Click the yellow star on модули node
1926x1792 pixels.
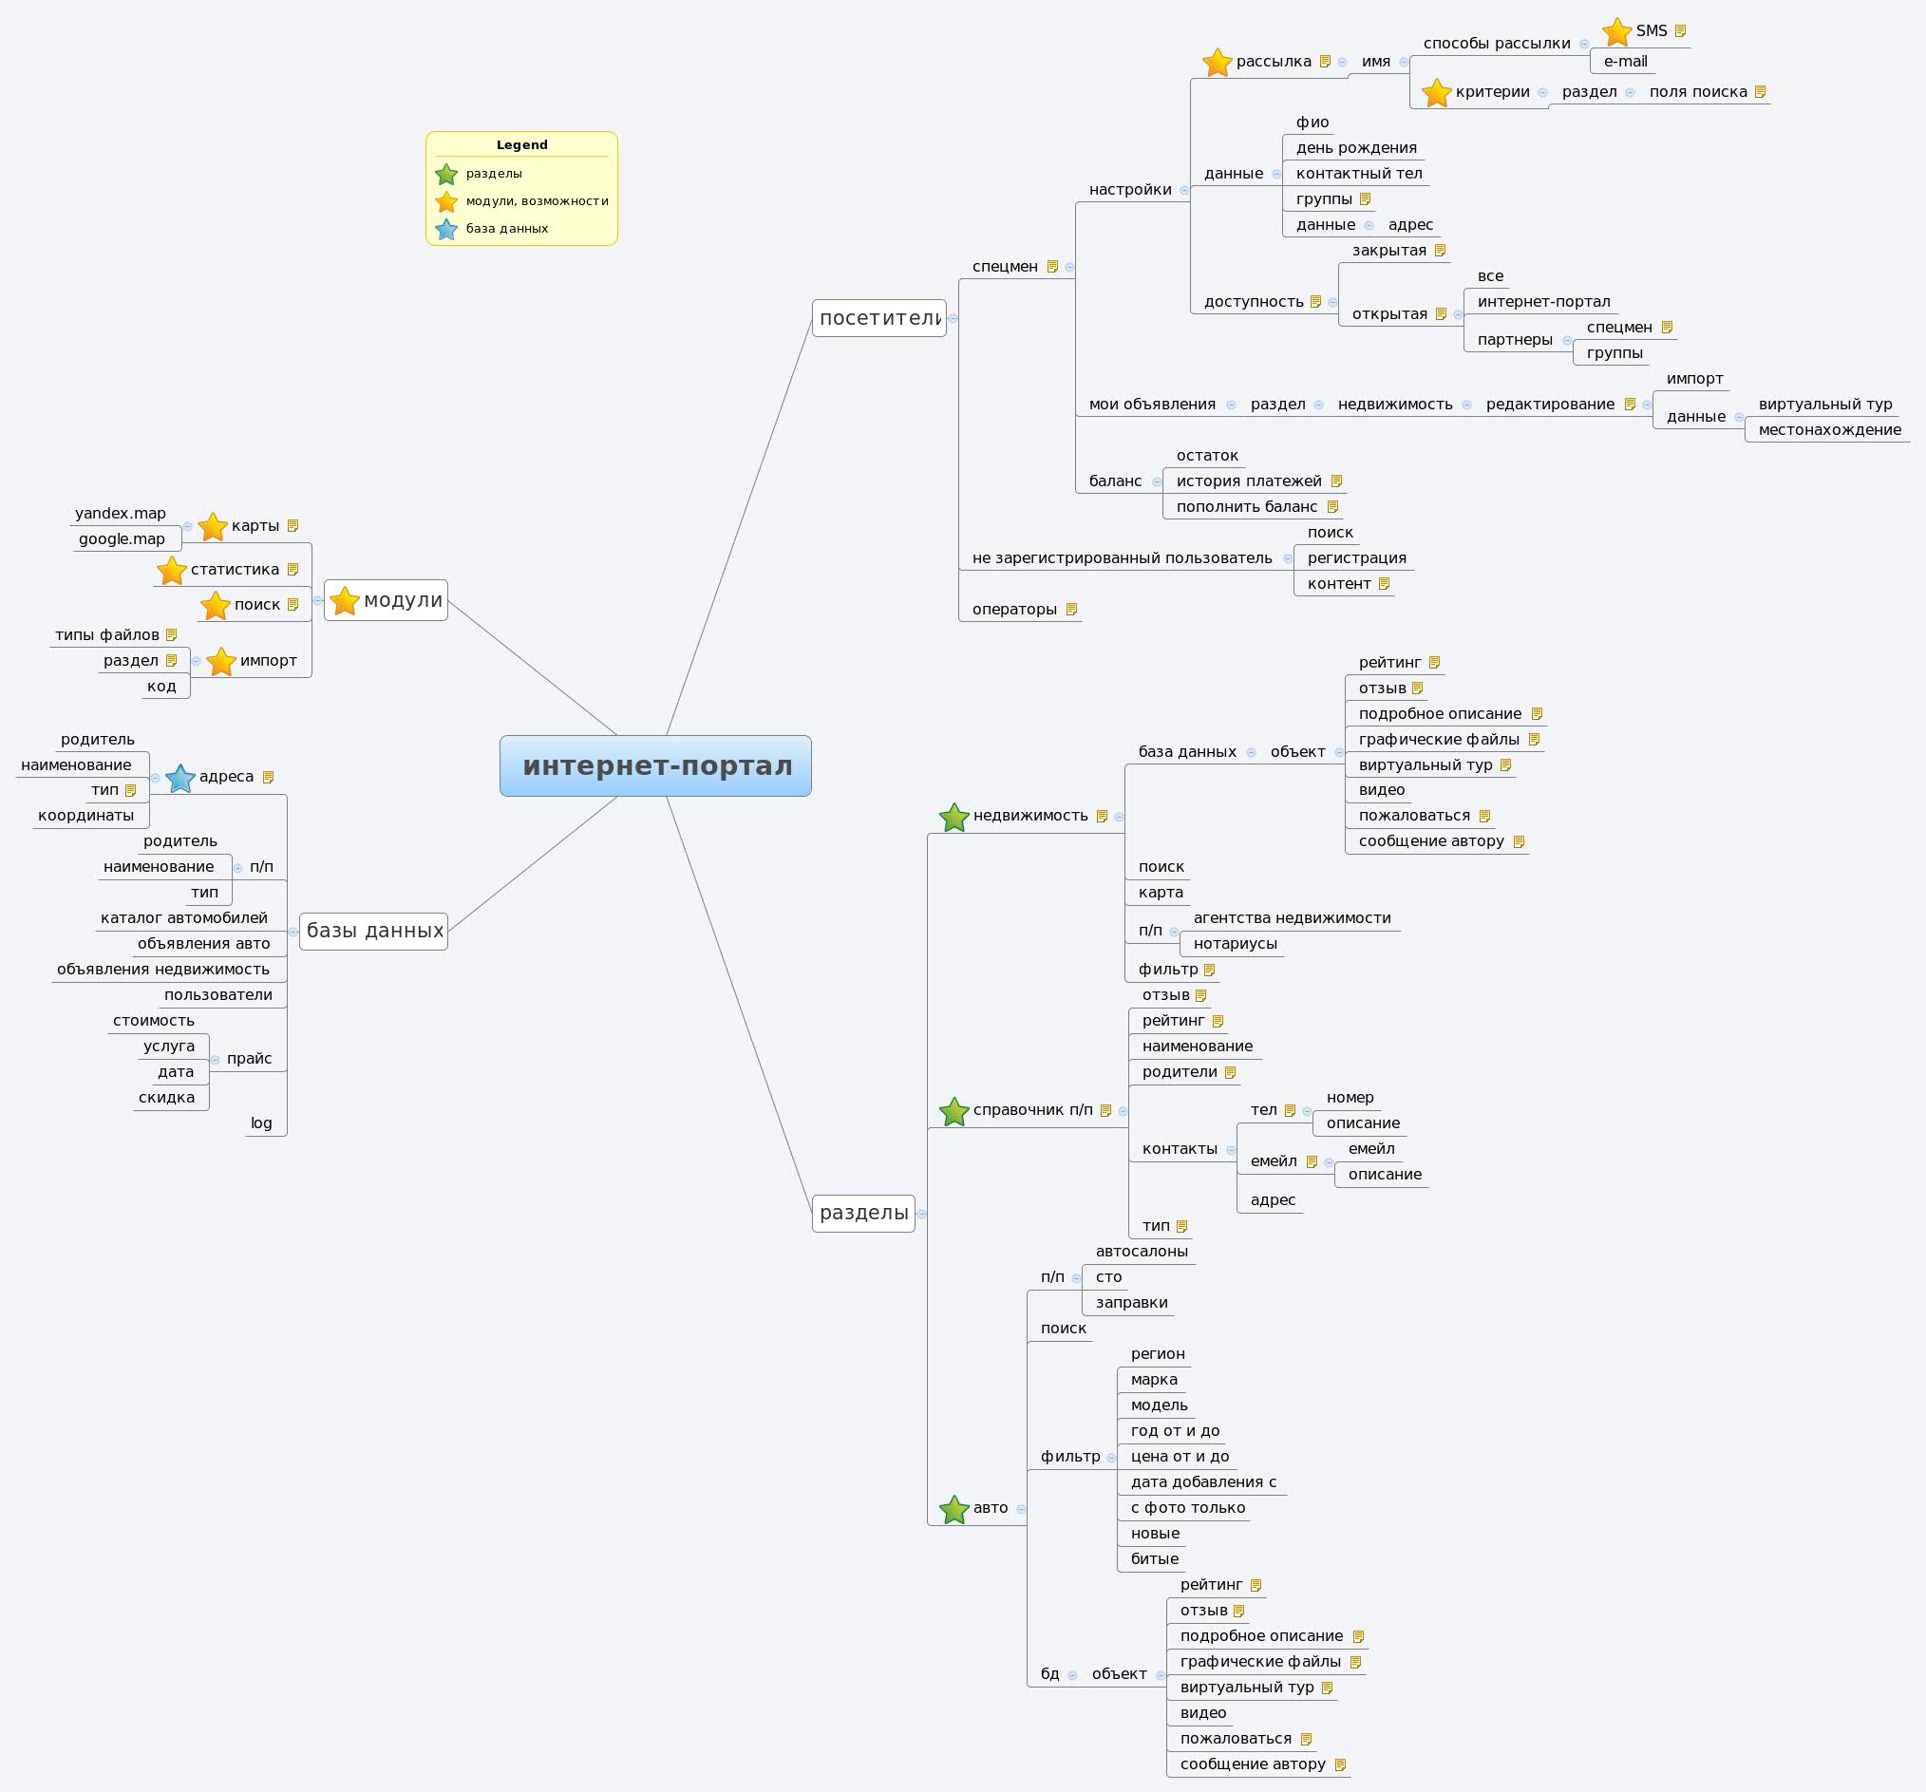(x=345, y=600)
